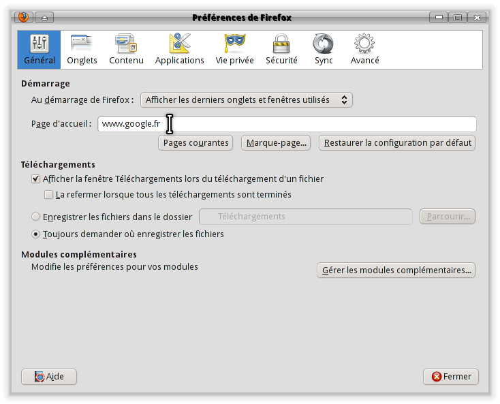Open the Au démarrage de Firefox dropdown

246,100
